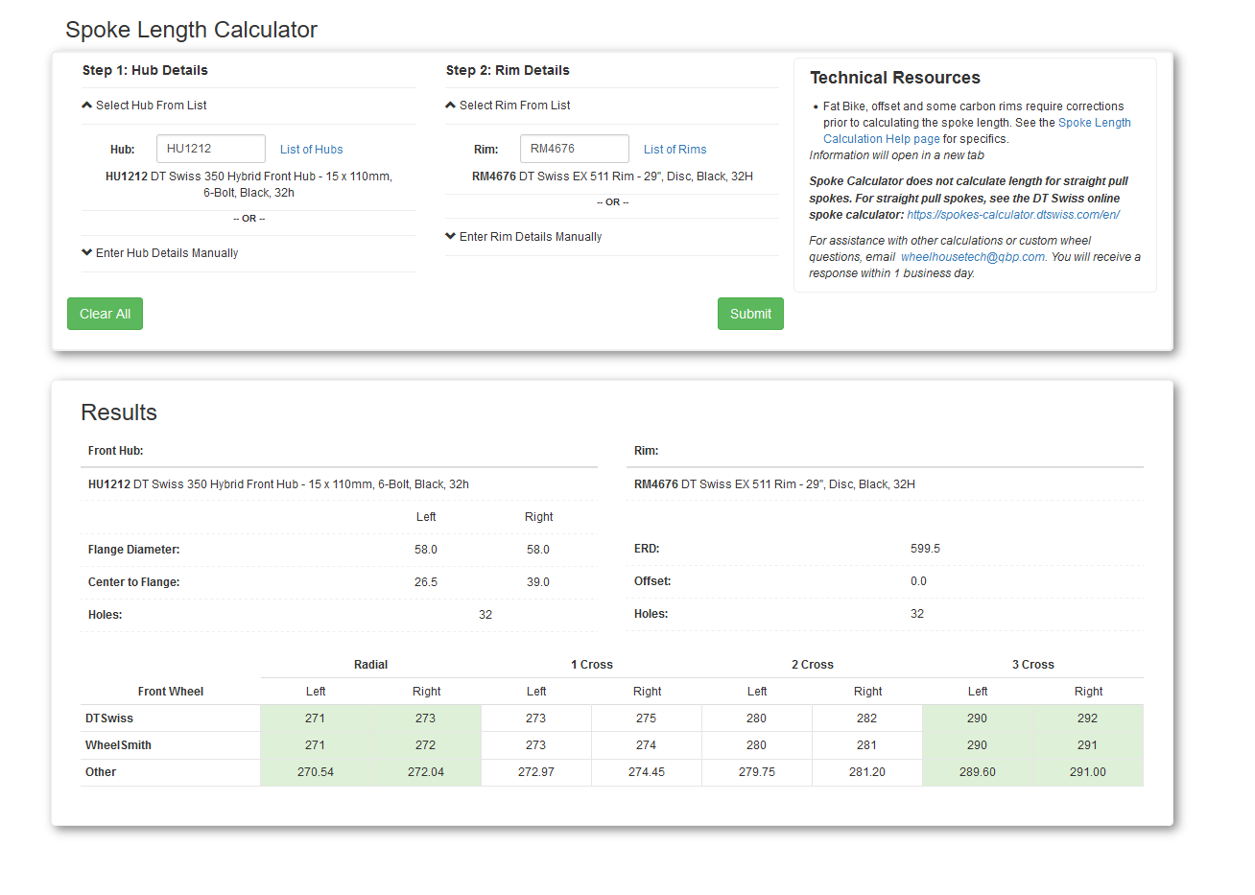
Task: Click the hub Holes value 32
Action: click(x=485, y=615)
